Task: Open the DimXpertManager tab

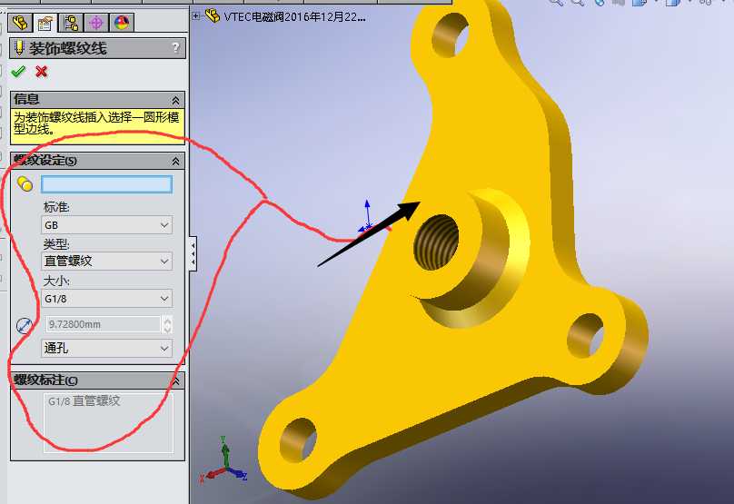Action: coord(96,22)
